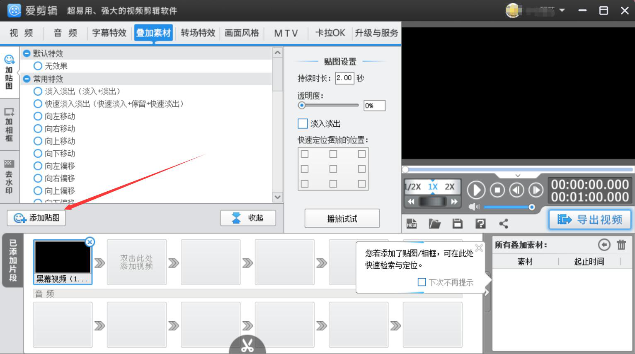This screenshot has width=635, height=354.
Task: Click the 播放试试 button
Action: (x=342, y=218)
